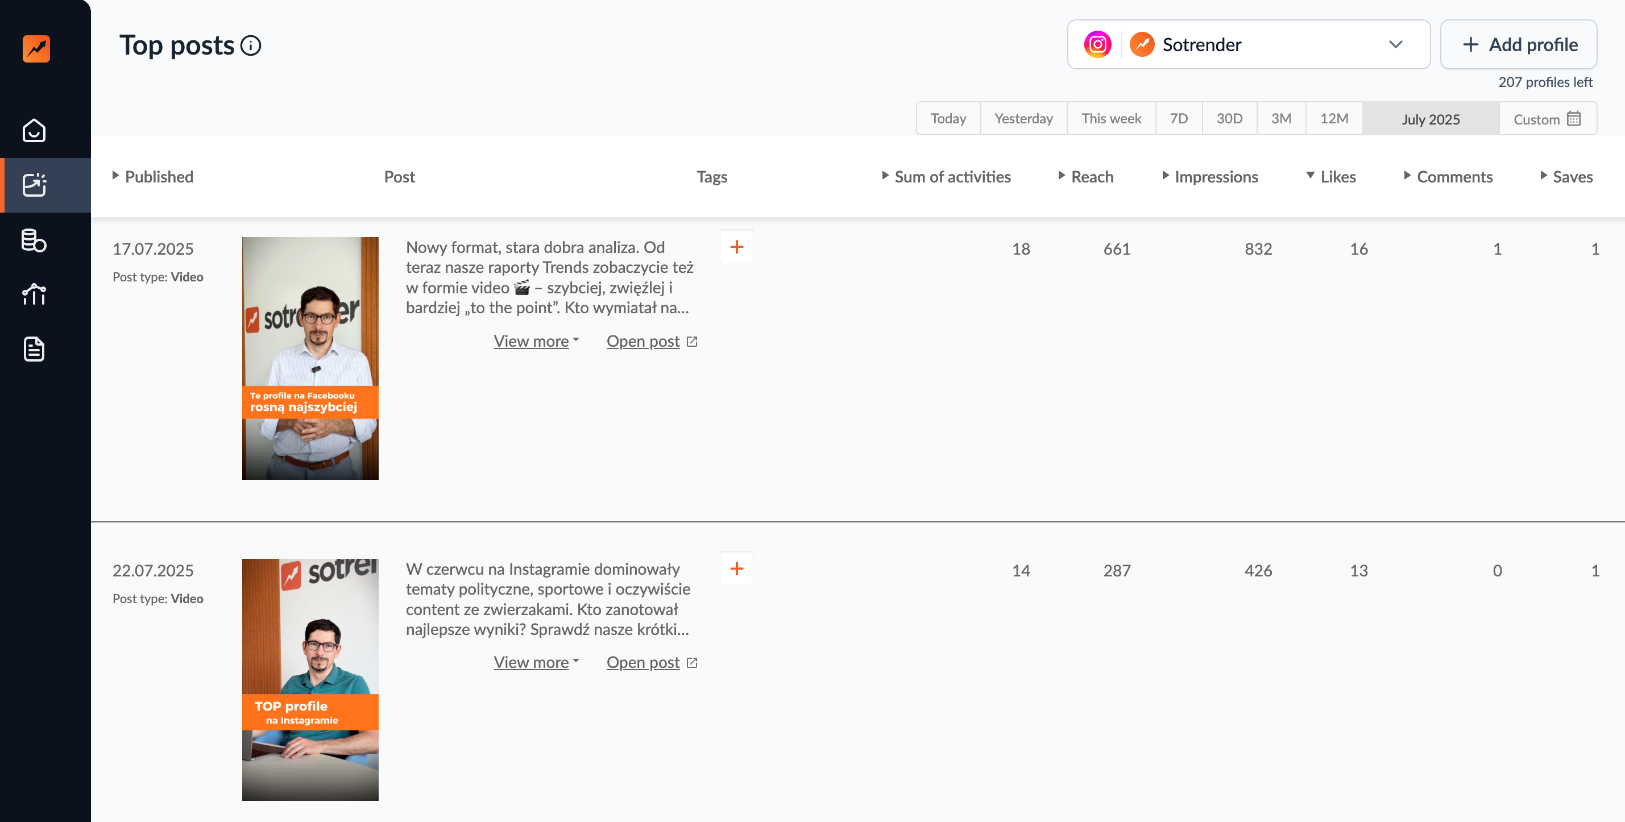Click the Sotrender logo at sidebar top
The image size is (1625, 822).
(x=36, y=49)
